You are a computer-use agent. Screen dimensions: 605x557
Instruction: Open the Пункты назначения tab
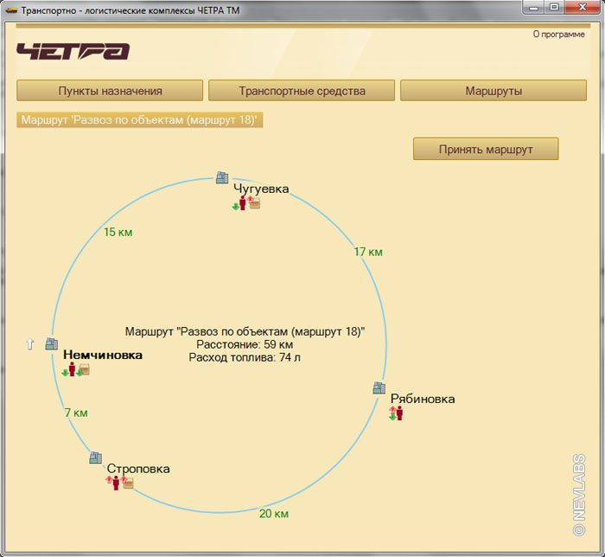pyautogui.click(x=110, y=91)
